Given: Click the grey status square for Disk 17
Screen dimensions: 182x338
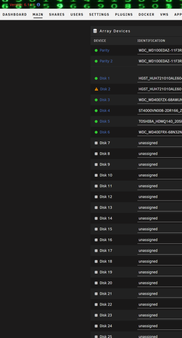Looking at the screenshot, I should point(96,251).
